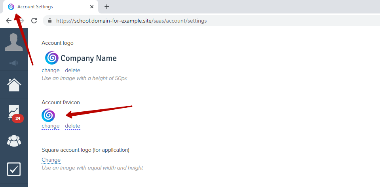Image resolution: width=380 pixels, height=187 pixels.
Task: Close the Account Settings tab
Action: point(92,7)
